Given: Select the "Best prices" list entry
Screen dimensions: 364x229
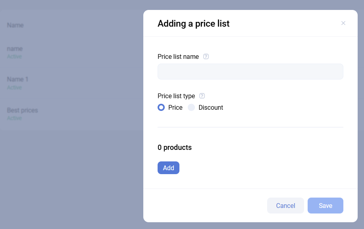Looking at the screenshot, I should click(x=22, y=110).
